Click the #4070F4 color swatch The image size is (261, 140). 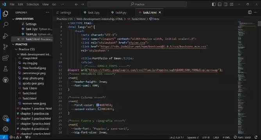(98, 105)
